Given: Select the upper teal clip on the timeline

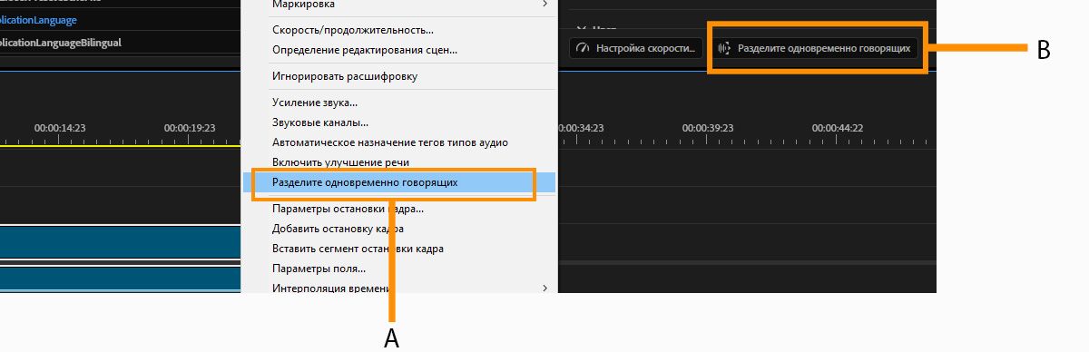Looking at the screenshot, I should pos(121,242).
